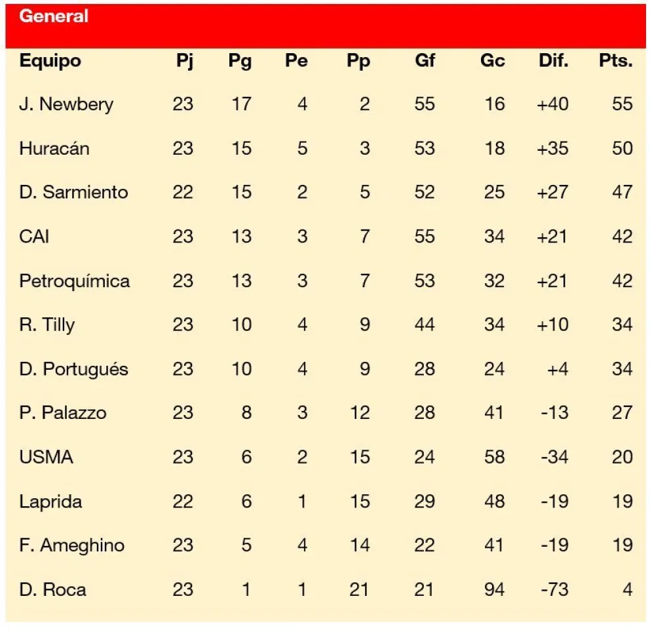Click the Petroquímica team name
The width and height of the screenshot is (650, 630).
(x=75, y=281)
